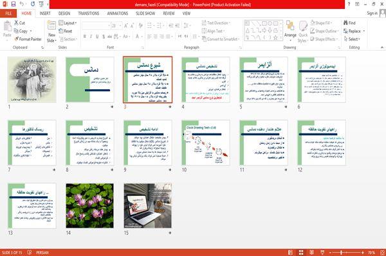Switch to Normal view in status bar
This screenshot has width=386, height=256.
coord(291,252)
